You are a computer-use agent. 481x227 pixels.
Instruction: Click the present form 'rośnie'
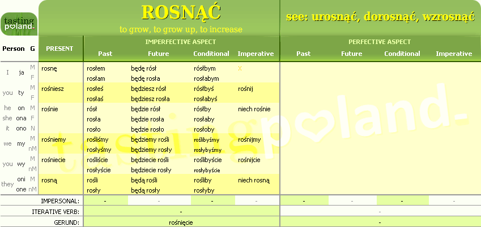(50, 109)
